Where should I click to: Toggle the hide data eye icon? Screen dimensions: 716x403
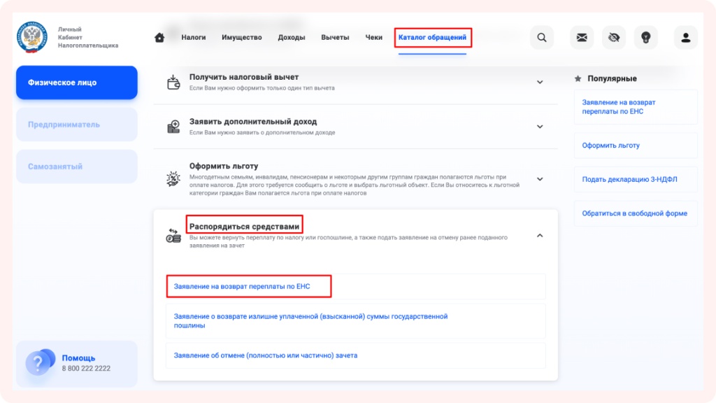[x=615, y=38]
